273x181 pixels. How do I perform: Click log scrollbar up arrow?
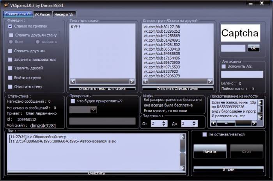(x=183, y=137)
